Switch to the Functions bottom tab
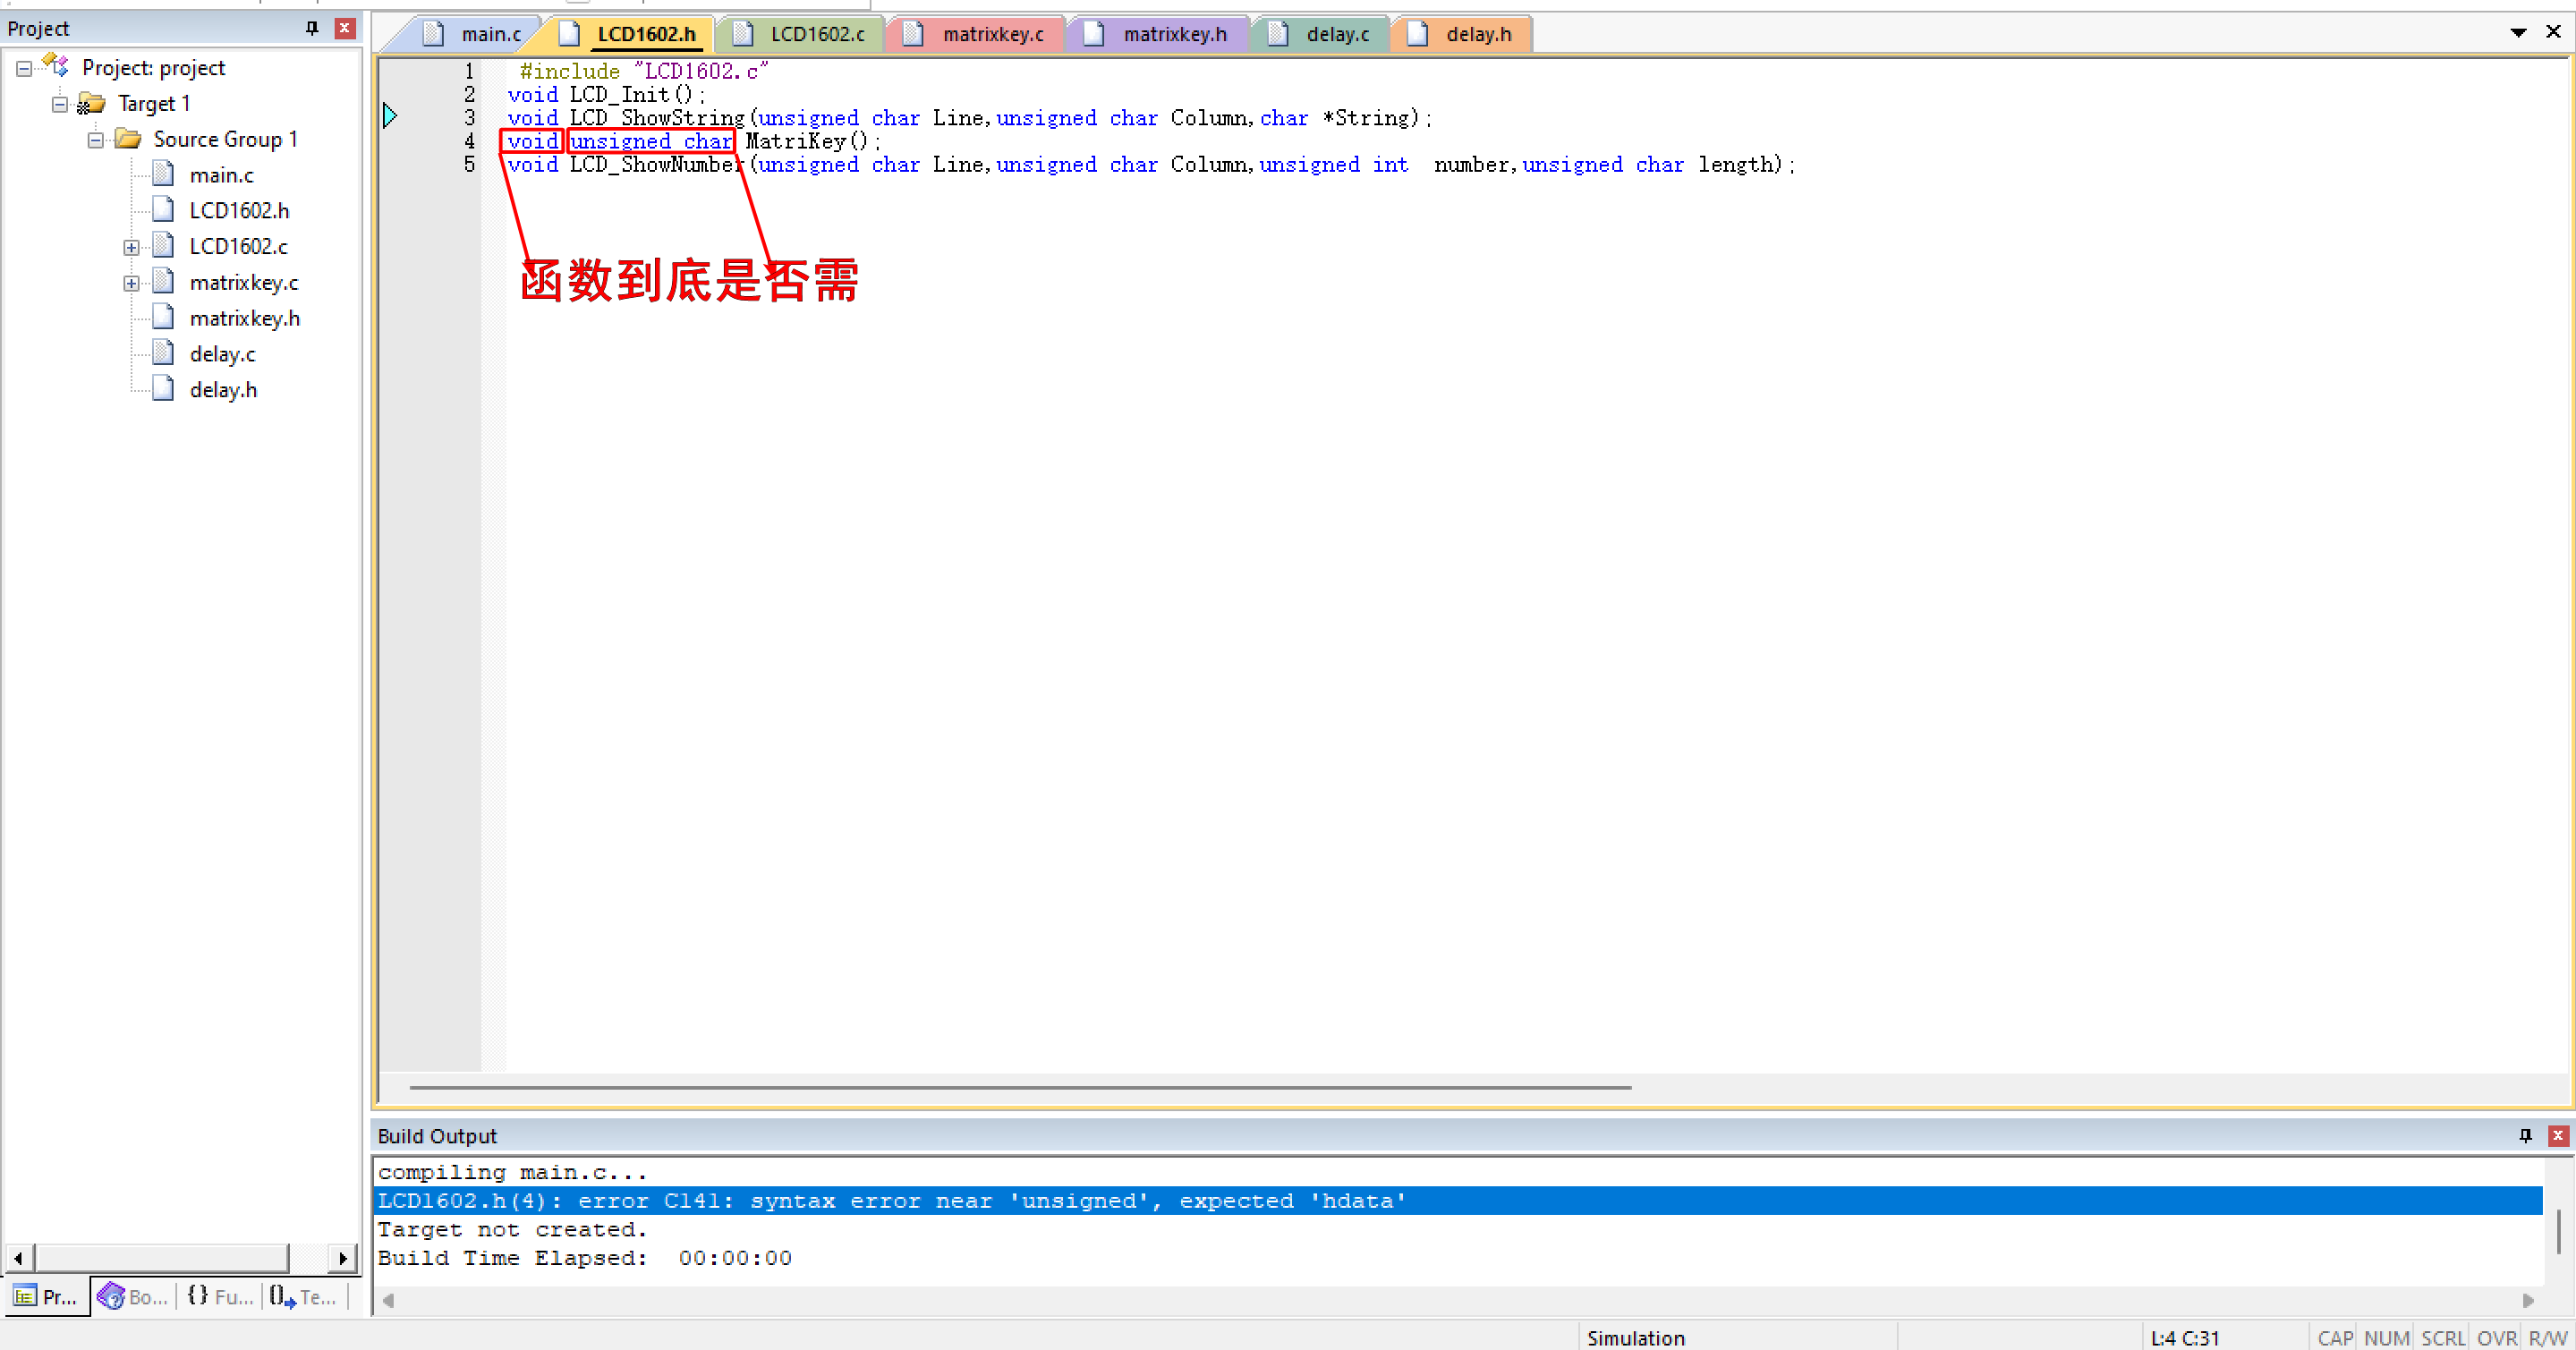This screenshot has height=1350, width=2576. click(x=220, y=1297)
